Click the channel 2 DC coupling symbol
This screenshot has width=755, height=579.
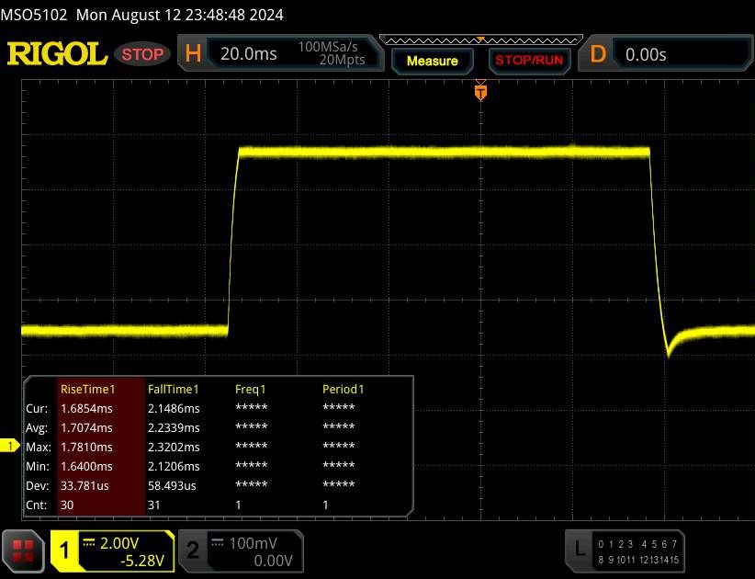click(217, 542)
